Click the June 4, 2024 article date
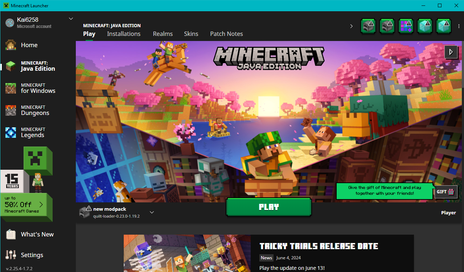Image resolution: width=464 pixels, height=272 pixels. [288, 258]
